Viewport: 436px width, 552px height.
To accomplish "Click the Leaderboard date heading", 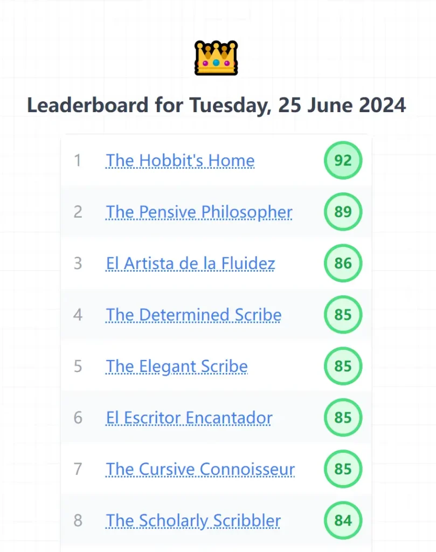I will [x=216, y=105].
